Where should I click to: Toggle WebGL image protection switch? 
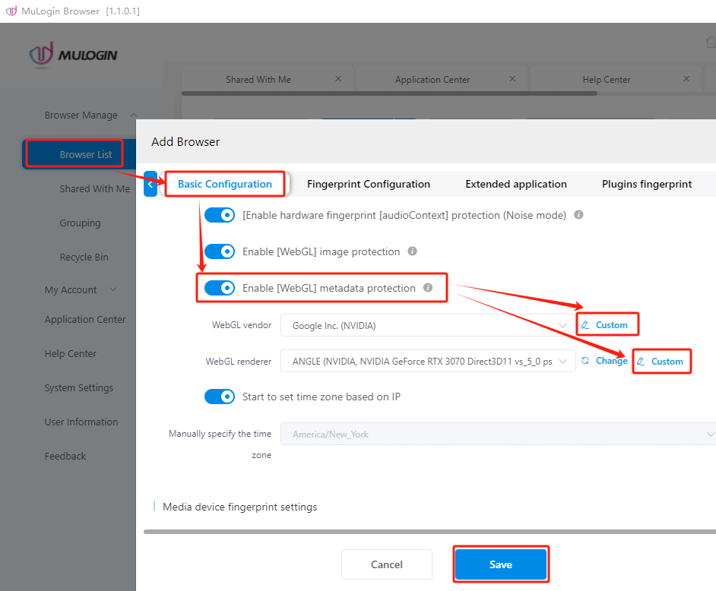[x=220, y=251]
